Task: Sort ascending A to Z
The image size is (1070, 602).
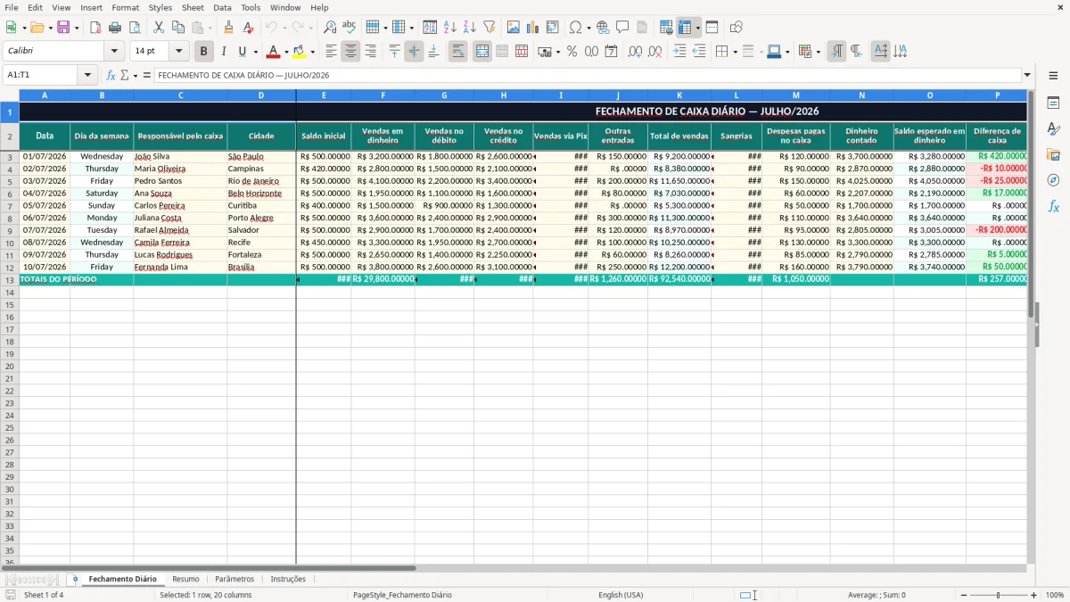Action: (x=449, y=28)
